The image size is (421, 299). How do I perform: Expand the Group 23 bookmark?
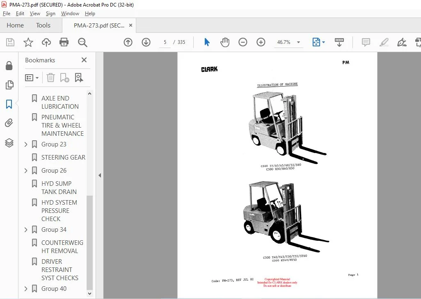pyautogui.click(x=26, y=144)
